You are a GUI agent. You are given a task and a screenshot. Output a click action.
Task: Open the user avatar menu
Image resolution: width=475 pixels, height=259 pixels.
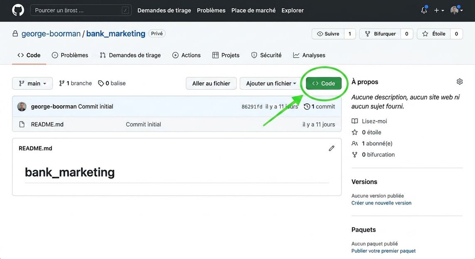coord(457,10)
